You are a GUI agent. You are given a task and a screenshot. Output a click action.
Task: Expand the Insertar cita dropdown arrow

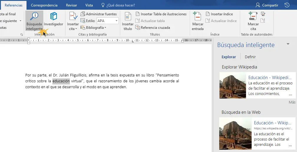pyautogui.click(x=76, y=29)
